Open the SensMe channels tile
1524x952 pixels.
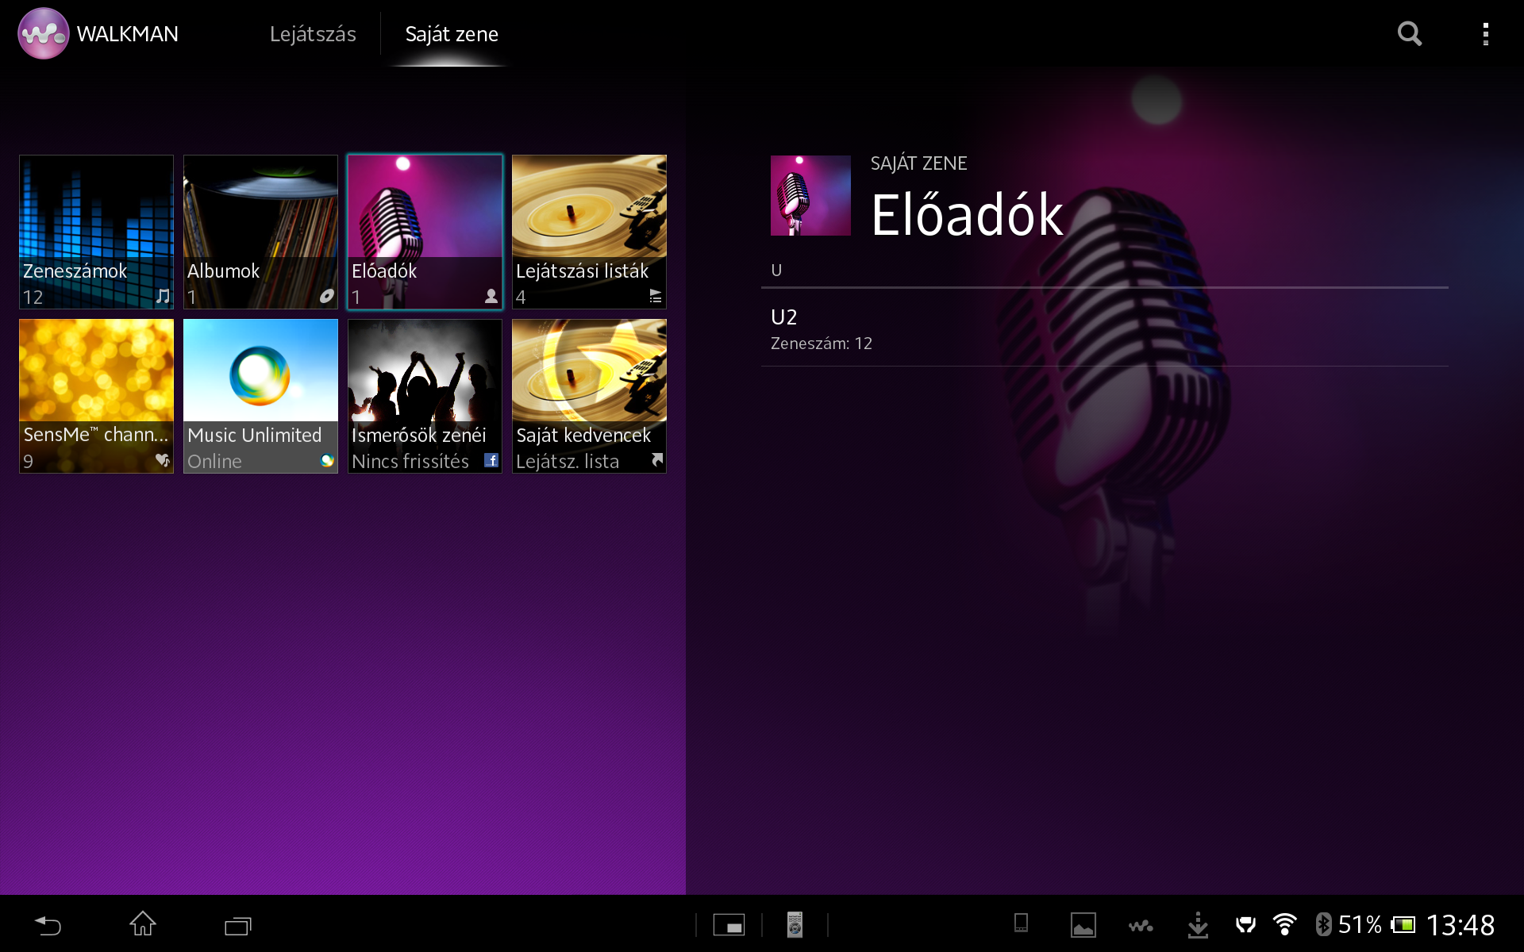coord(96,396)
